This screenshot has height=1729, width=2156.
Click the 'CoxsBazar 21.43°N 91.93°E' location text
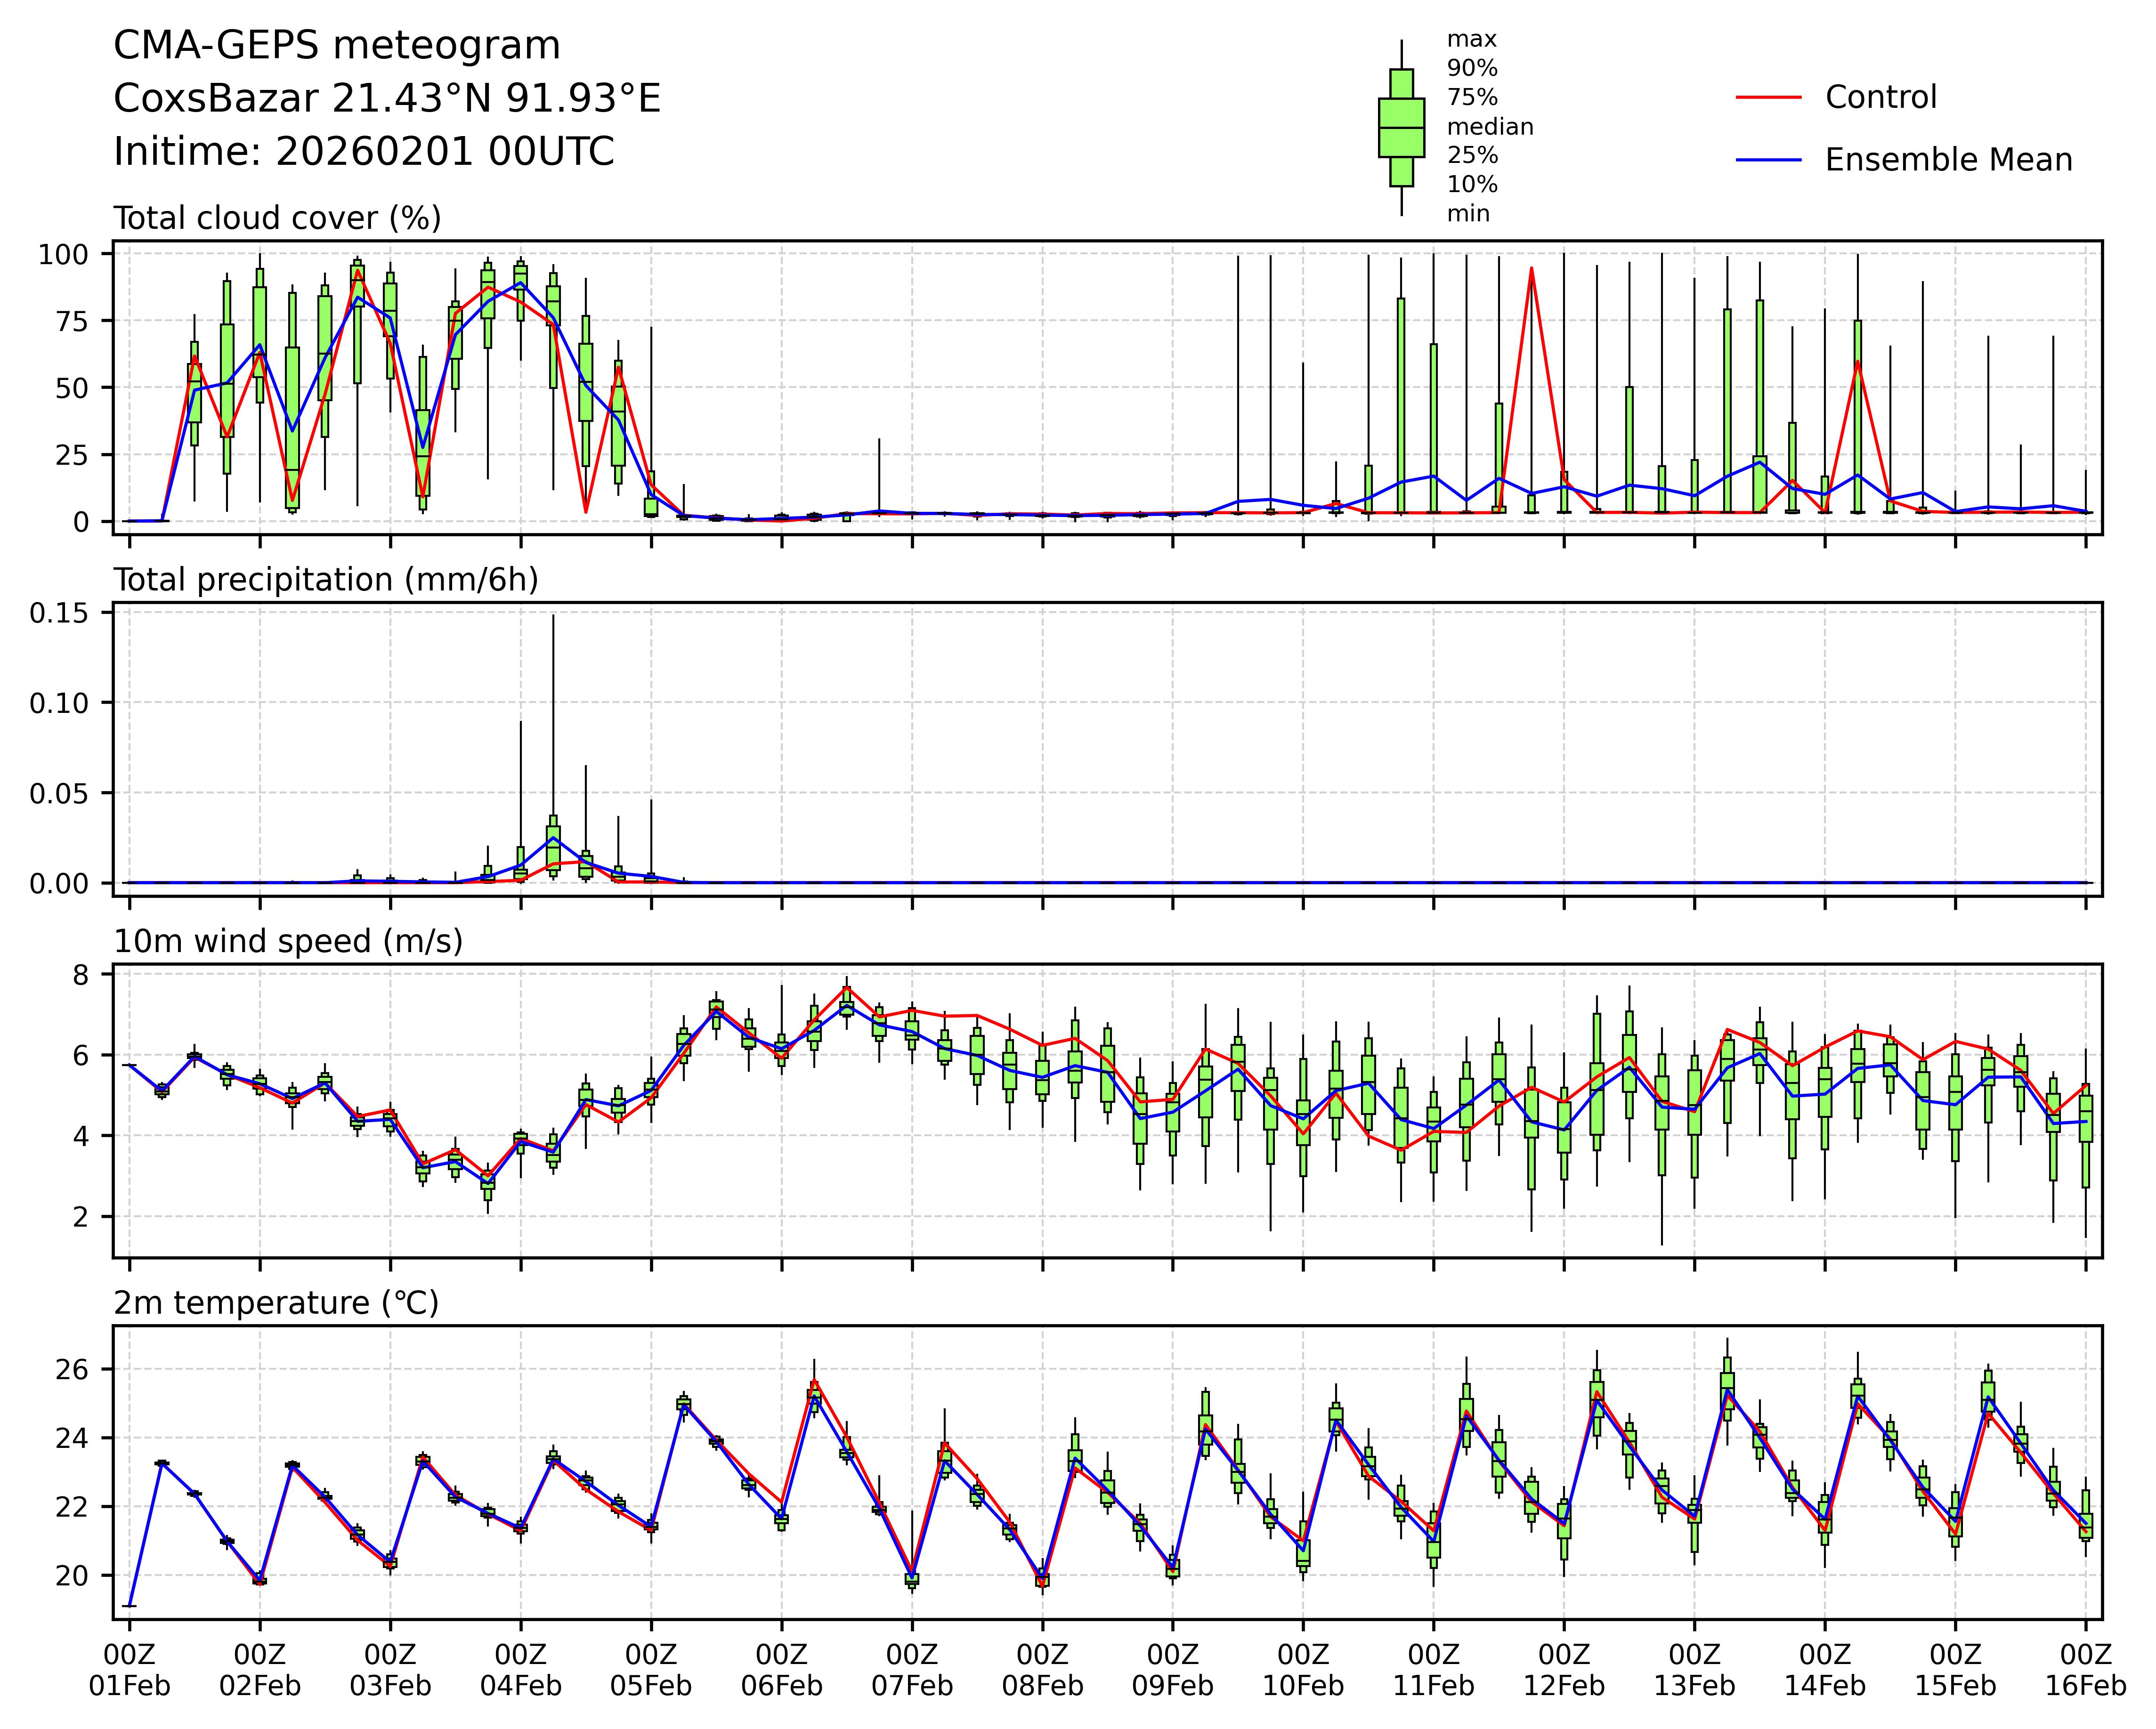click(387, 99)
